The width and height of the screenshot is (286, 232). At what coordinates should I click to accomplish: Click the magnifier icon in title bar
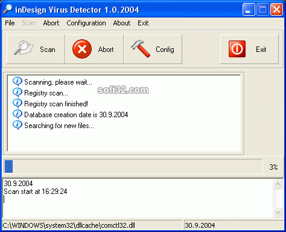(8, 9)
